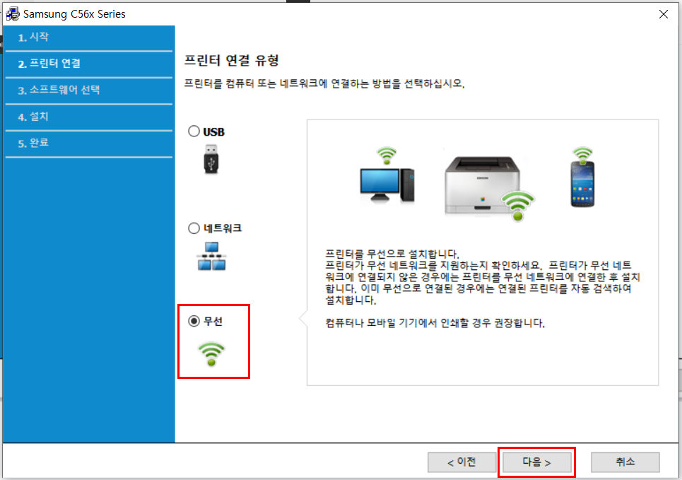
Task: Click the 취소 button to cancel setup
Action: 625,462
